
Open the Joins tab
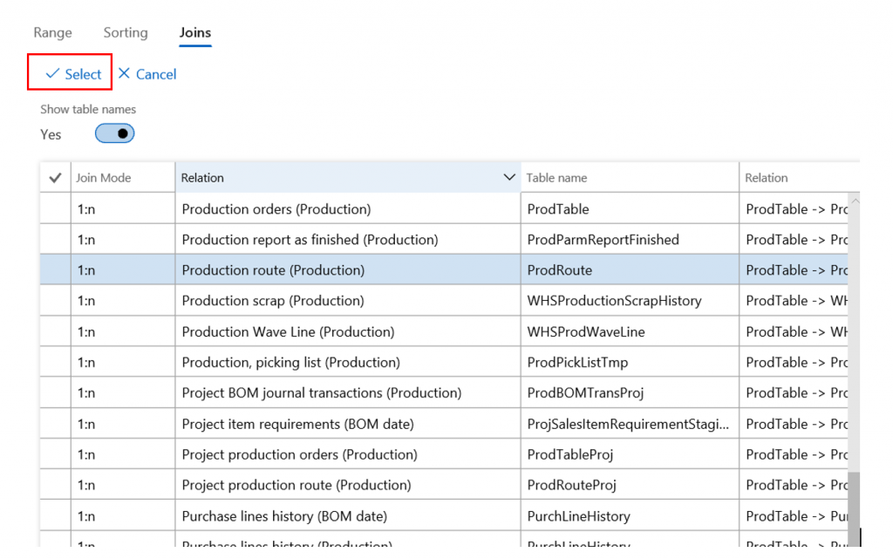(195, 32)
